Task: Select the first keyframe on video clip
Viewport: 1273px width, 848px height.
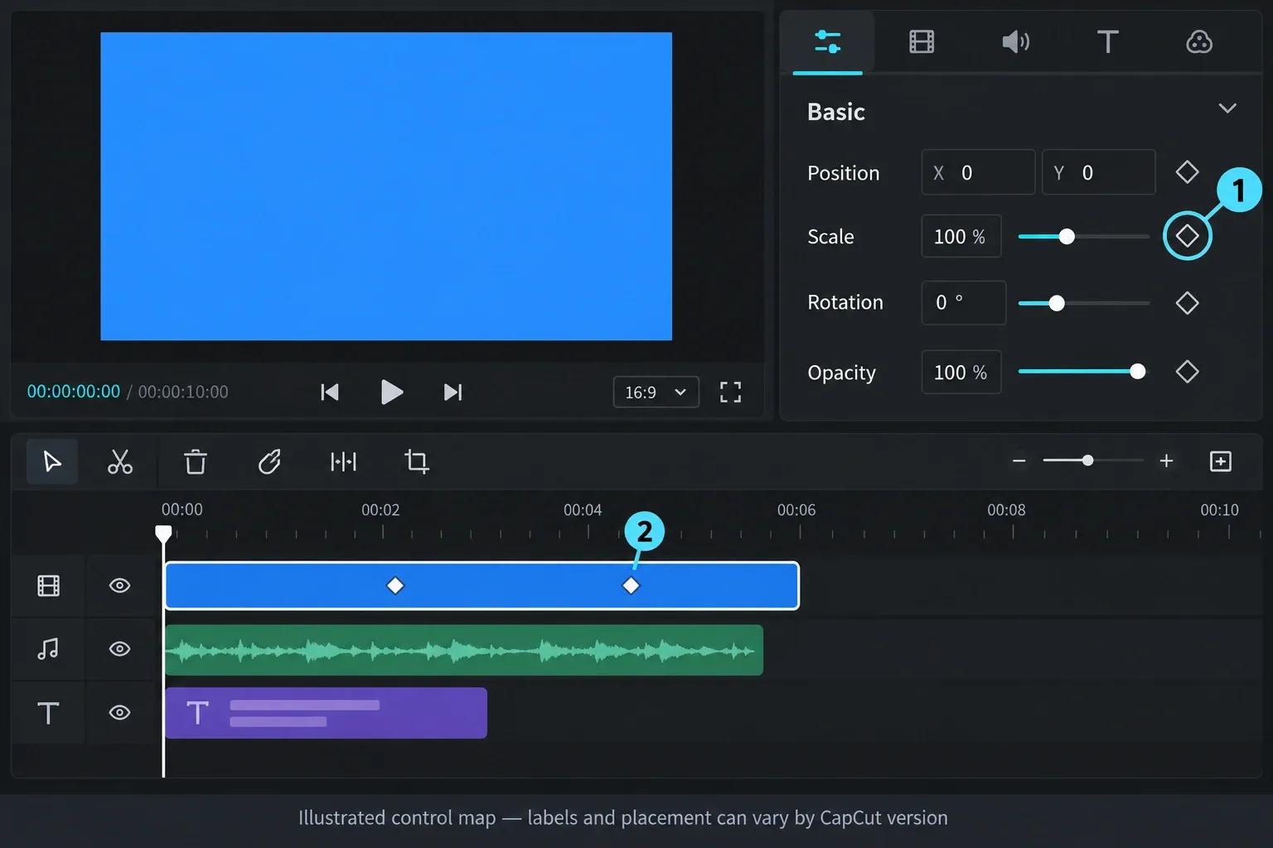Action: [395, 585]
